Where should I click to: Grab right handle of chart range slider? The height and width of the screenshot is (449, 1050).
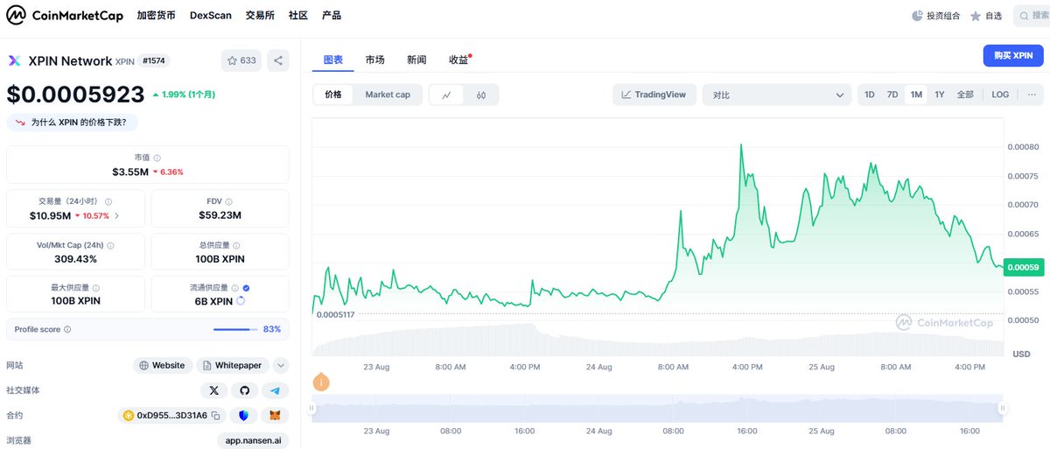(1003, 408)
